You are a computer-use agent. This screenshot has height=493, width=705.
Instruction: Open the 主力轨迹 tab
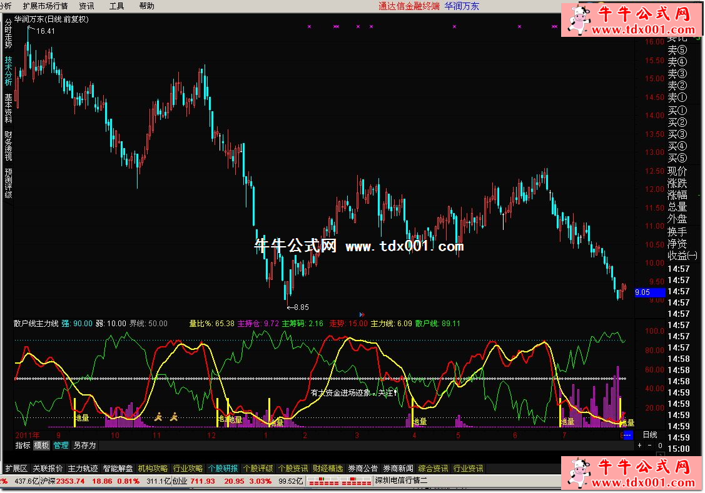pos(83,468)
